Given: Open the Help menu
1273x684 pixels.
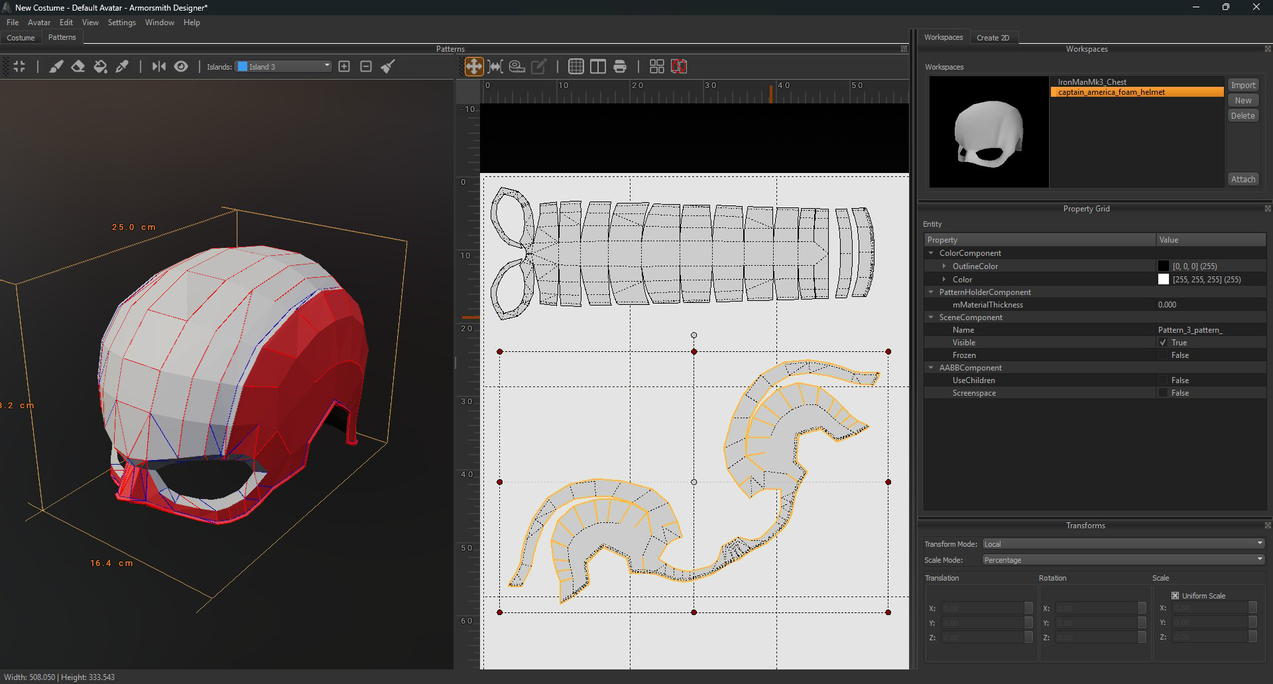Looking at the screenshot, I should point(192,23).
